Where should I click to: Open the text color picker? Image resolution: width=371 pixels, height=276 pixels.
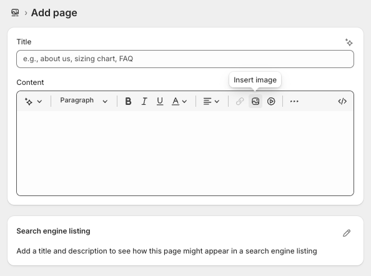click(179, 101)
